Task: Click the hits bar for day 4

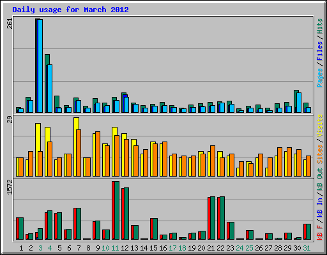Action: coord(47,84)
